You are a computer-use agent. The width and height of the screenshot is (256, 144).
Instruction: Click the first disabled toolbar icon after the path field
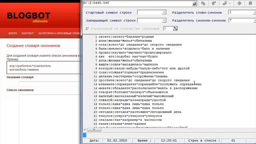tap(203, 3)
